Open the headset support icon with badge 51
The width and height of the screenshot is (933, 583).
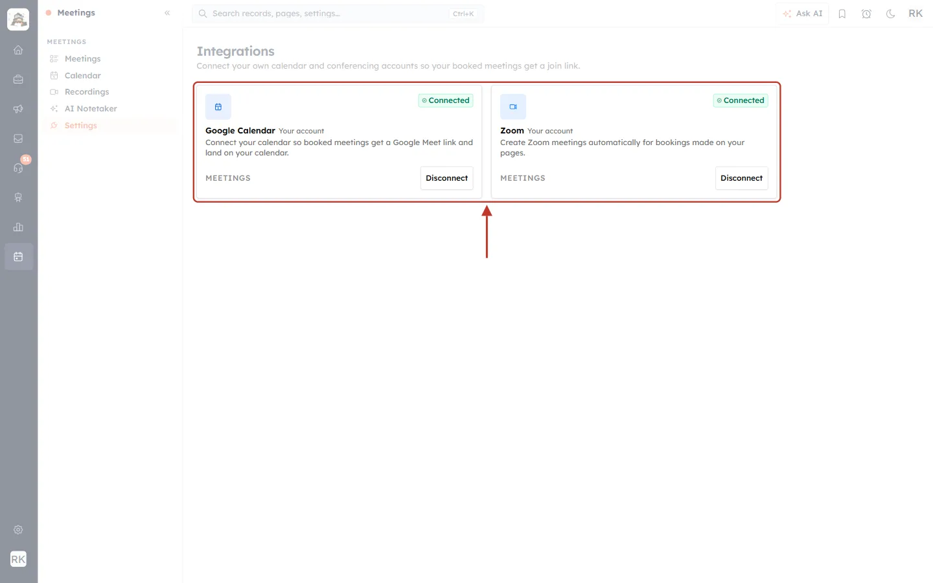(x=18, y=168)
